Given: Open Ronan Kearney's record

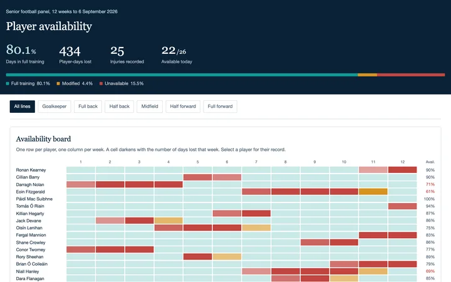Looking at the screenshot, I should point(31,170).
